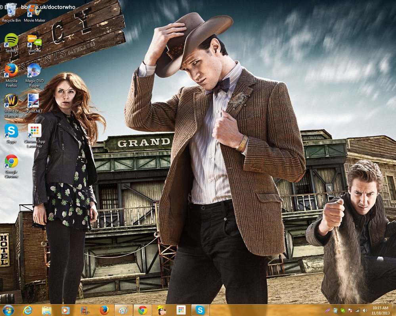This screenshot has height=316, width=396.
Task: Open the Chrome App Launcher in taskbar
Action: coord(181,310)
